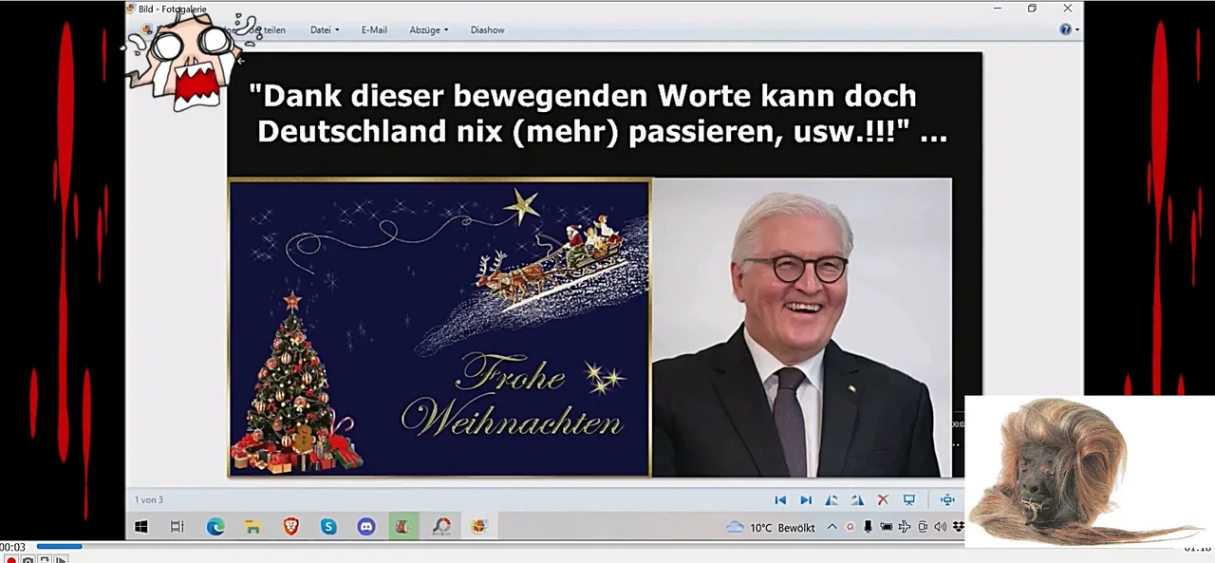
Task: Click '1 von 3' status text
Action: click(x=149, y=500)
